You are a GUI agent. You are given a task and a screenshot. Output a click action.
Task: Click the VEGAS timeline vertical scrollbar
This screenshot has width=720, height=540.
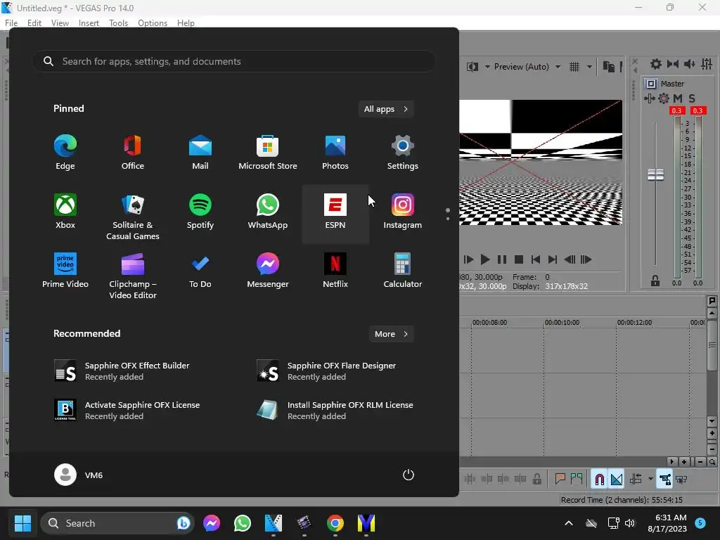712,345
